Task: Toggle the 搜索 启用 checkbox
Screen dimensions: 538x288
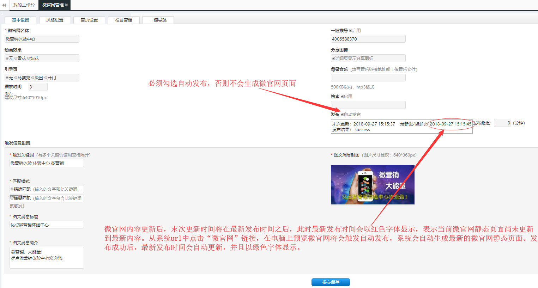Action: tap(342, 97)
